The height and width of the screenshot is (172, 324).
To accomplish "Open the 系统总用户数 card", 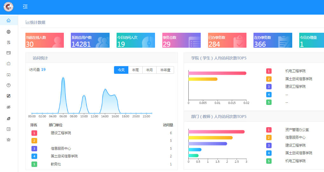I will 90,40.
